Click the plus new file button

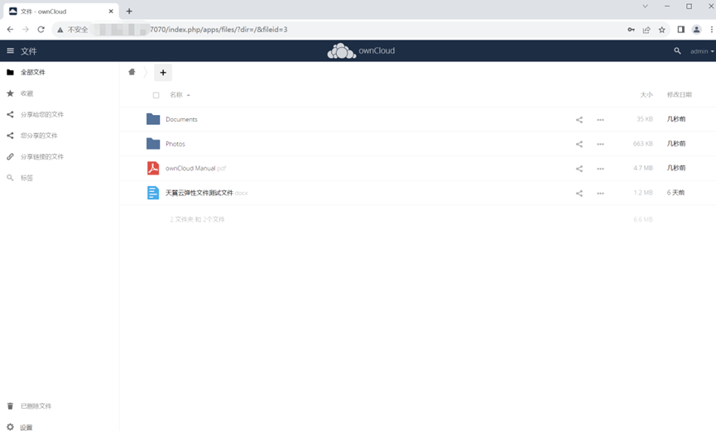163,72
